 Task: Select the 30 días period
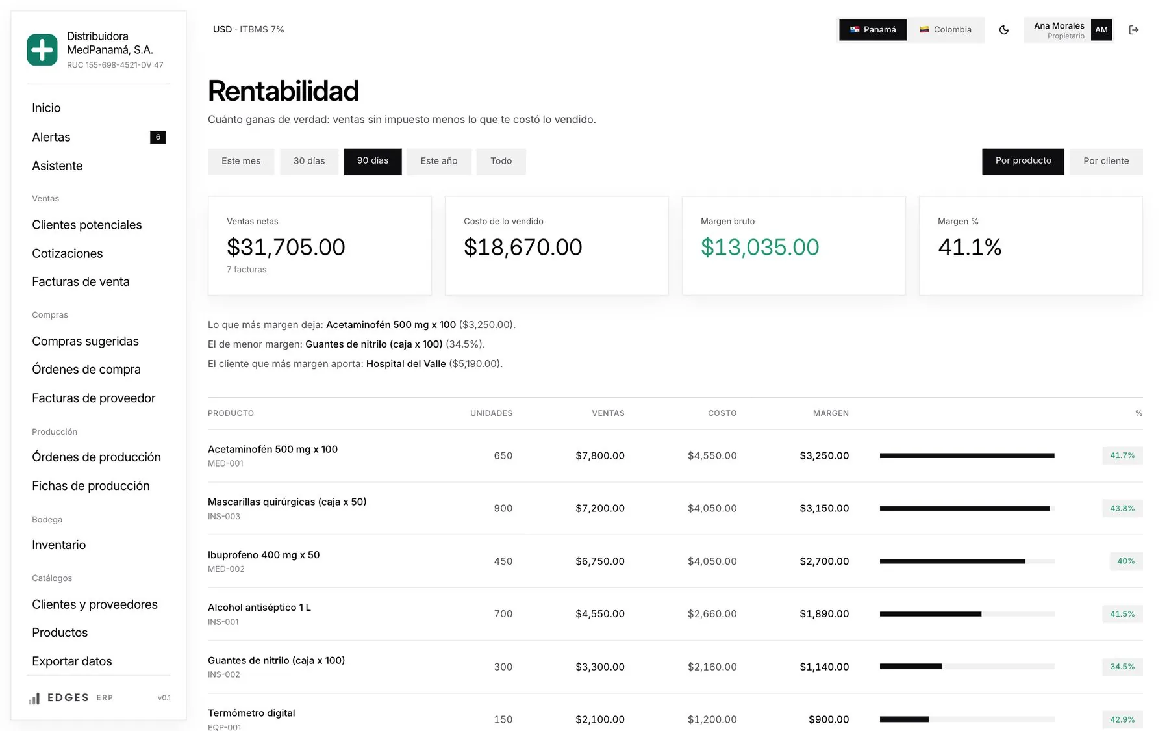(309, 161)
